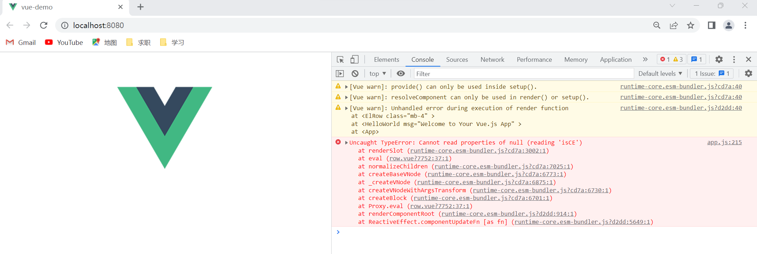
Task: Open console settings gear
Action: [x=749, y=73]
